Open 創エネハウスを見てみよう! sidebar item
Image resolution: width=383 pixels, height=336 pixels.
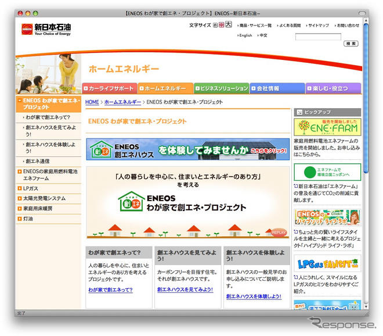point(48,131)
